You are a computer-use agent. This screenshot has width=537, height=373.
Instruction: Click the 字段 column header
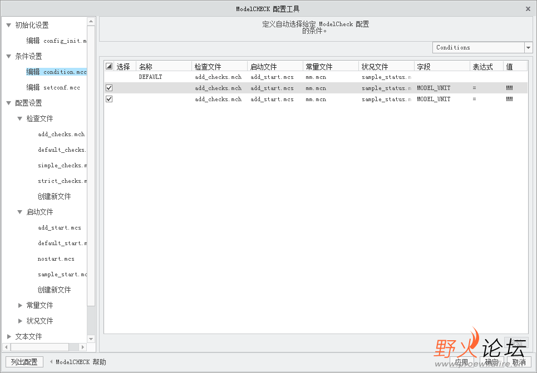(442, 66)
